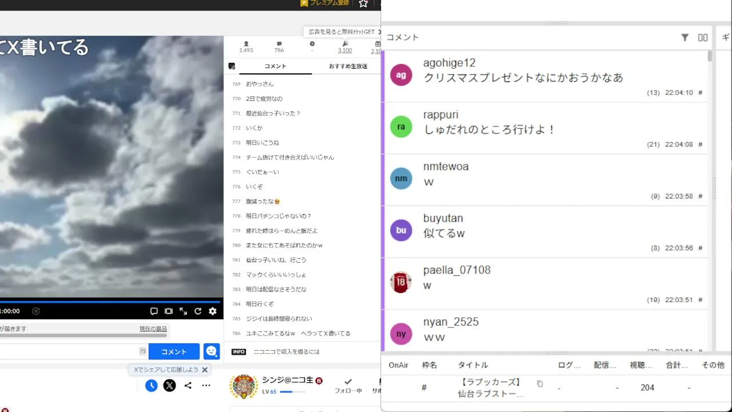Click the blue seek bar of the player
Screen dimensions: 732x412
(x=110, y=302)
